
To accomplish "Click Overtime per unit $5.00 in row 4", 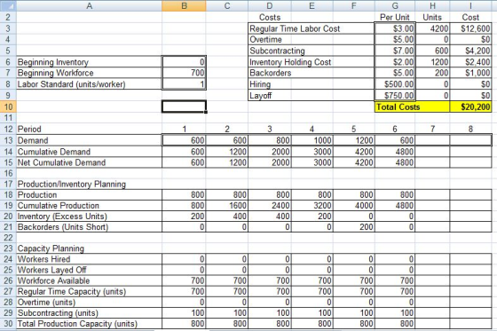I will [395, 40].
